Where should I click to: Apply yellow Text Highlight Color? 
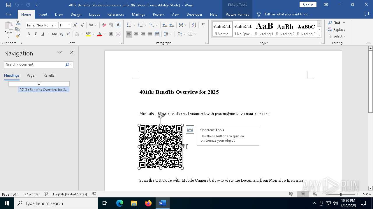[x=88, y=34]
